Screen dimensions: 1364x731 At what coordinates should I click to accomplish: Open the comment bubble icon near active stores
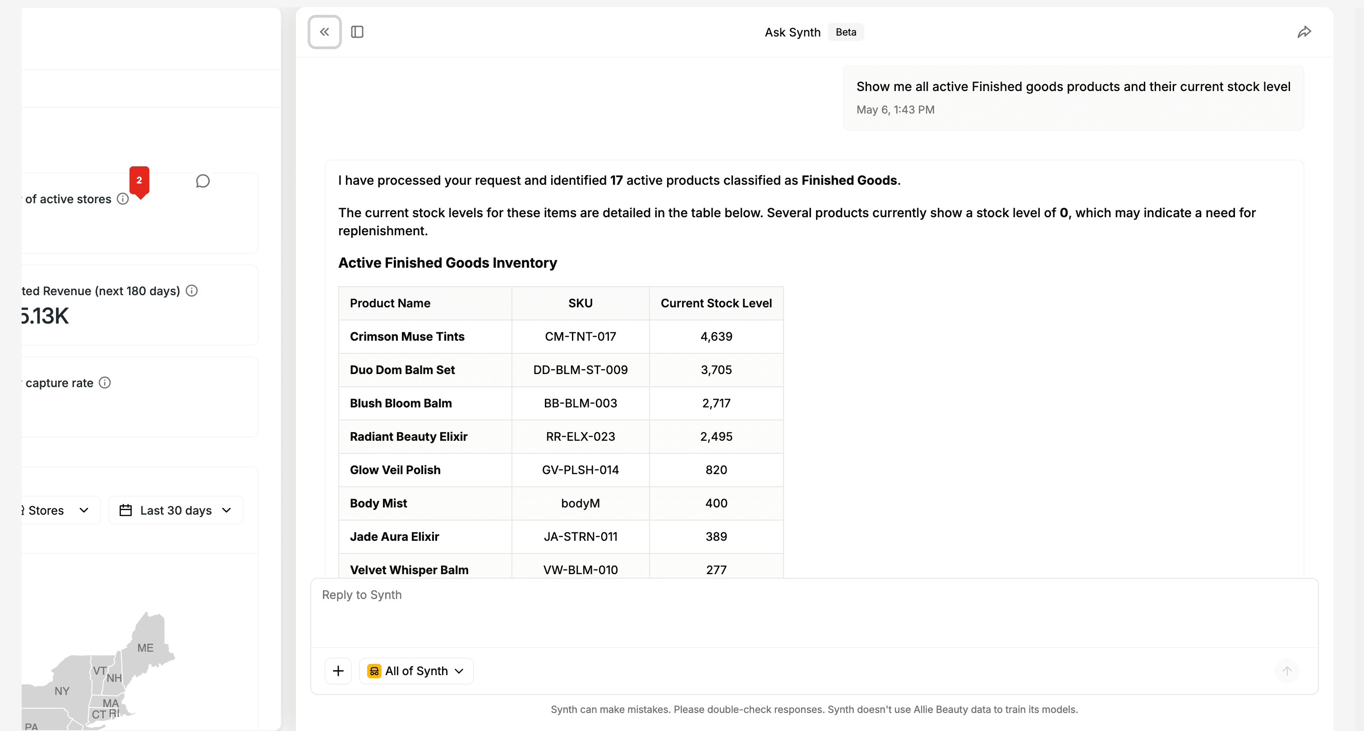click(x=202, y=182)
